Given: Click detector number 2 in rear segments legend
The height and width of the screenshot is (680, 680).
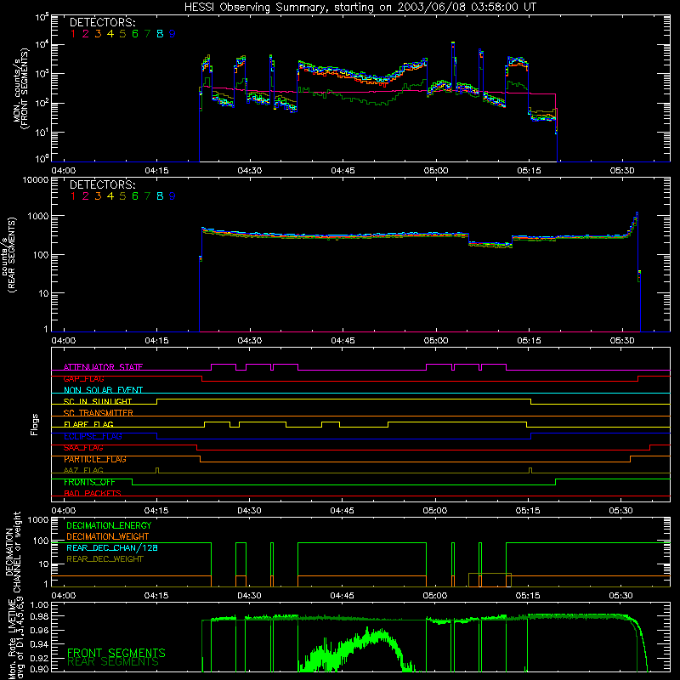Looking at the screenshot, I should pos(86,196).
